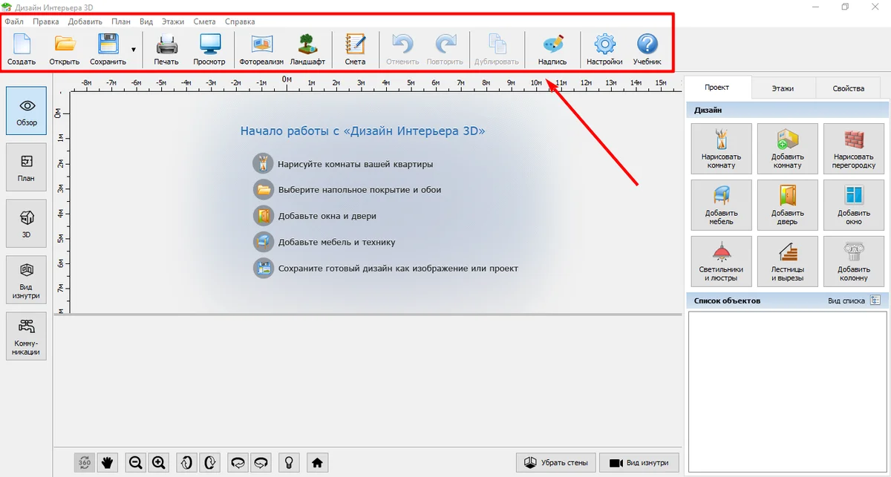This screenshot has width=891, height=477.
Task: Click the Добавить комнату button
Action: tap(787, 149)
